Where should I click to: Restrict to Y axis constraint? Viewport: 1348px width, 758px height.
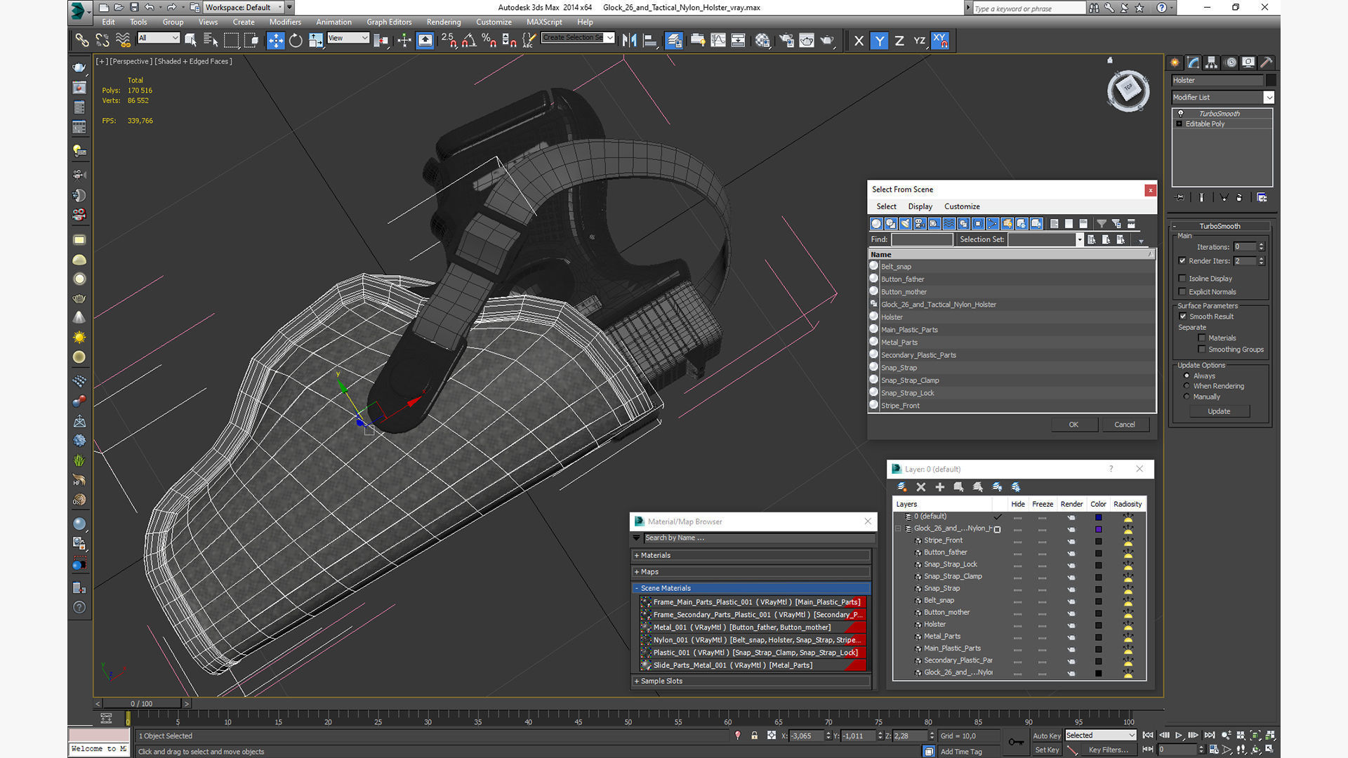879,41
